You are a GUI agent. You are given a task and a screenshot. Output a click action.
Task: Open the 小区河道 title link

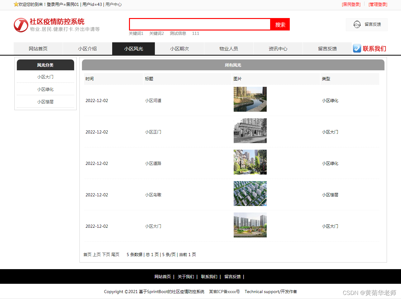coord(153,100)
